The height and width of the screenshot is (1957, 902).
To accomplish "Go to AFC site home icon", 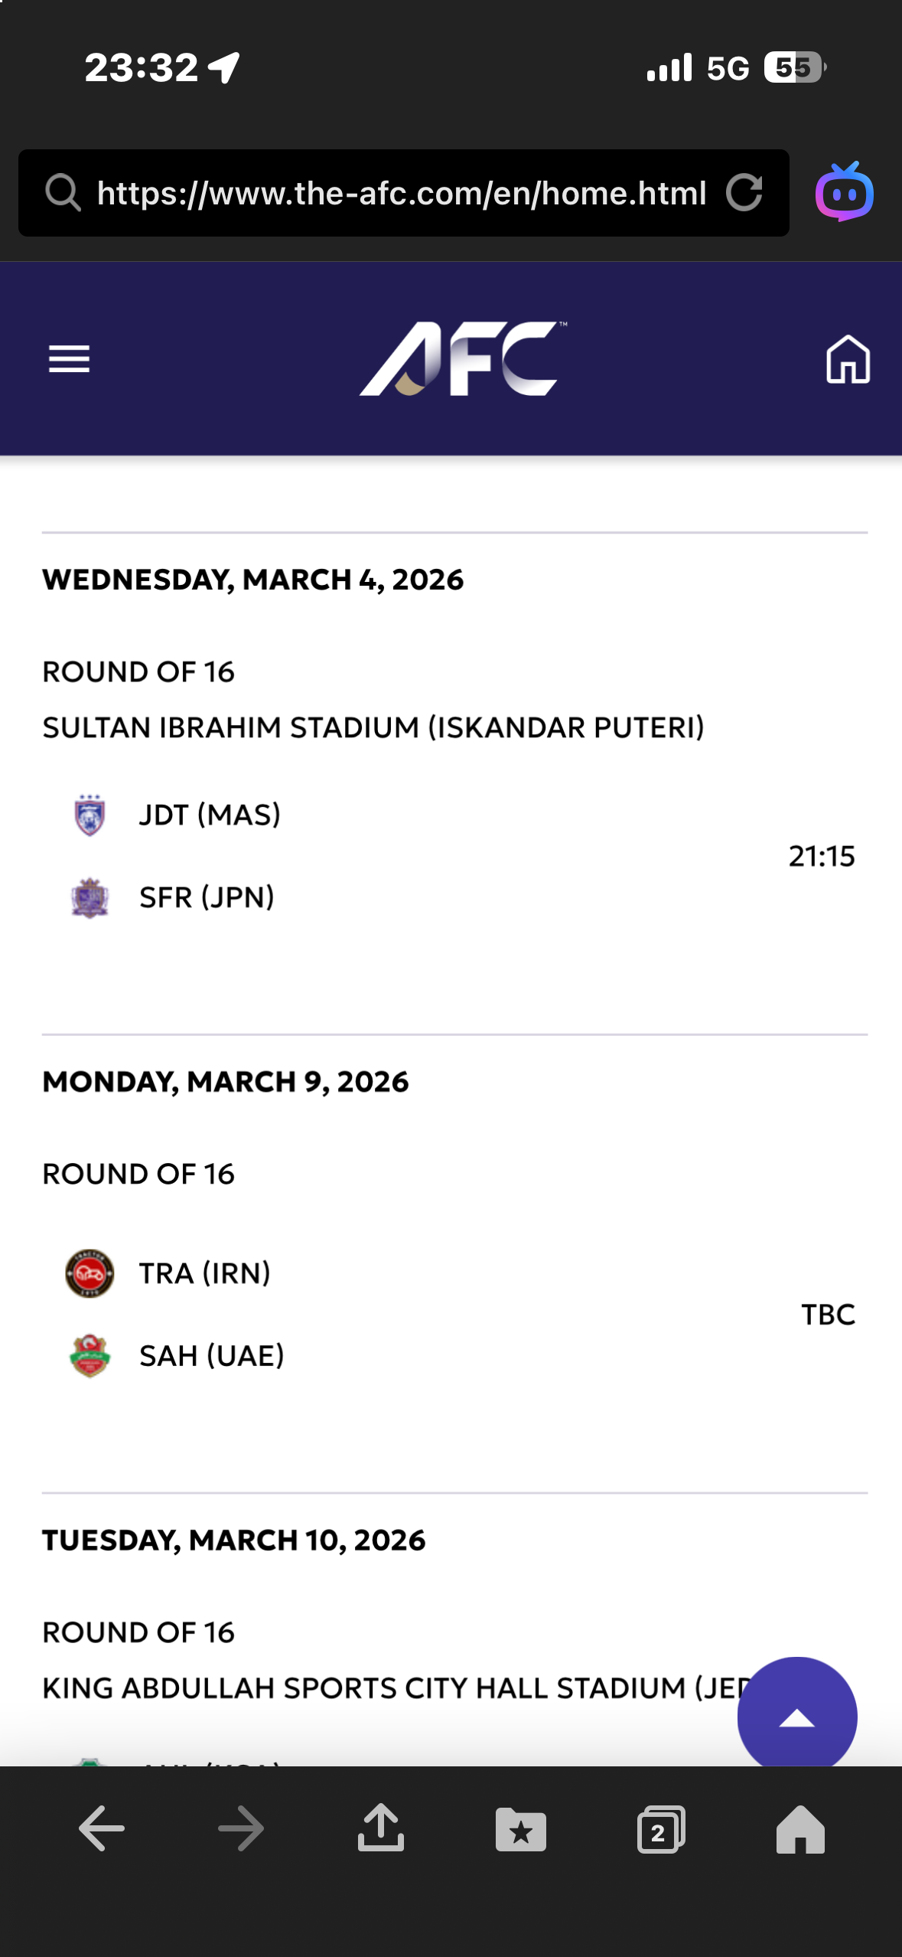I will [x=848, y=358].
